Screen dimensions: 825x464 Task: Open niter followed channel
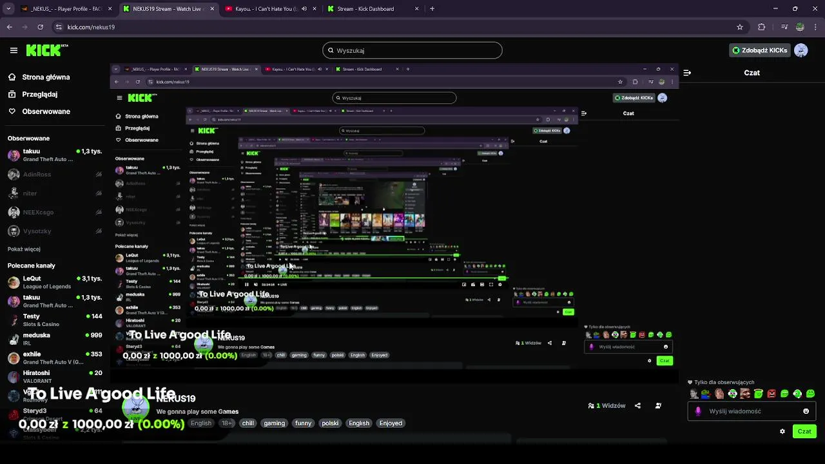[x=55, y=193]
